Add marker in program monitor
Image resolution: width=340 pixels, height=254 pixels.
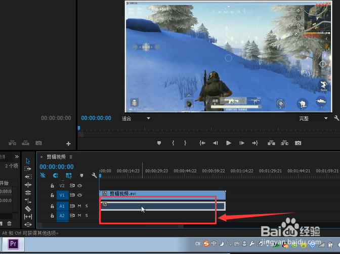point(159,143)
